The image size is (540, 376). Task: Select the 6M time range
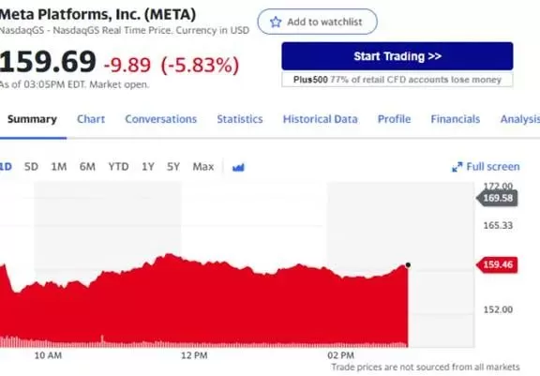tap(87, 167)
